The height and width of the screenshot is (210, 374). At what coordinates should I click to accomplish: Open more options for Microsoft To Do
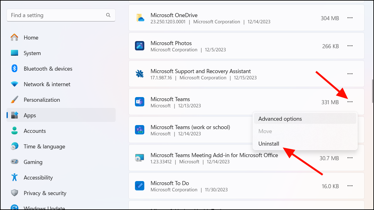[350, 186]
